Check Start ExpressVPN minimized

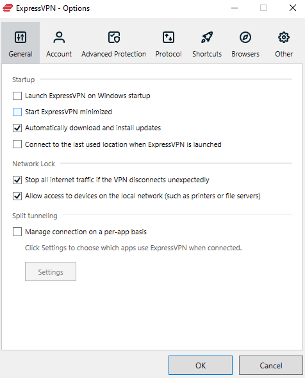pyautogui.click(x=17, y=112)
